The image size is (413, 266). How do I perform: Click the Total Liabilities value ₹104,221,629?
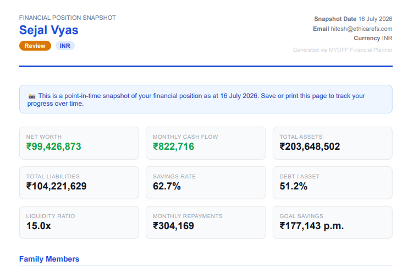coord(56,186)
